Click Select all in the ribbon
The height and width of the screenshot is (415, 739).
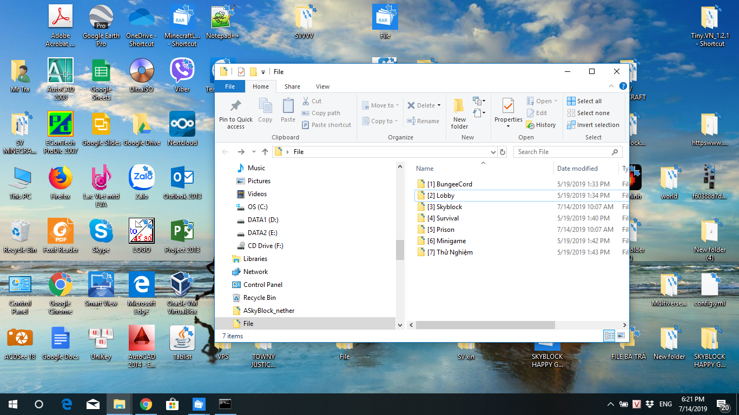(584, 101)
